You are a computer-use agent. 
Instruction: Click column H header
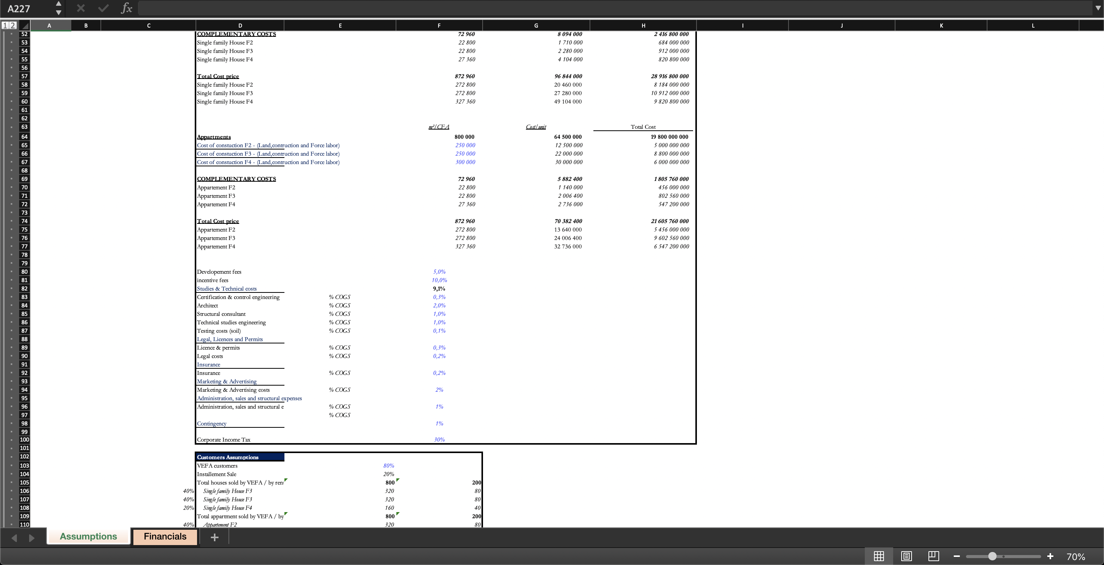click(x=643, y=26)
